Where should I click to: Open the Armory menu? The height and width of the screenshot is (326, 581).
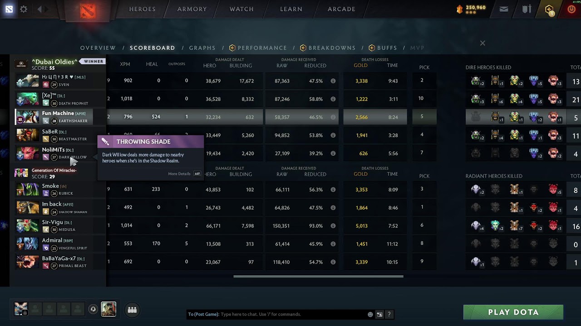[x=192, y=9]
